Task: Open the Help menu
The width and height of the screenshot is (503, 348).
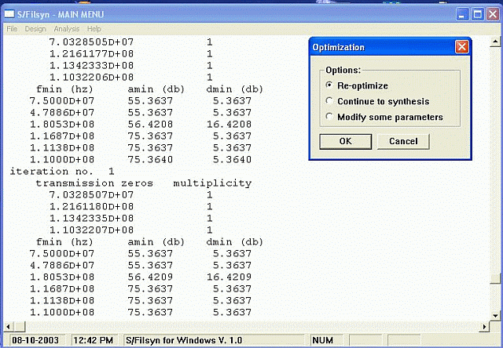Action: point(94,29)
